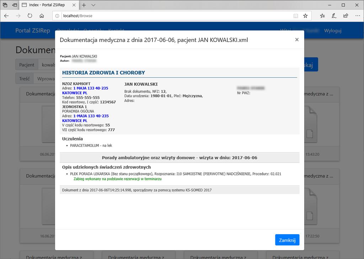364x259 pixels.
Task: Click VII część kodu resortowego 777
Action: [x=89, y=130]
